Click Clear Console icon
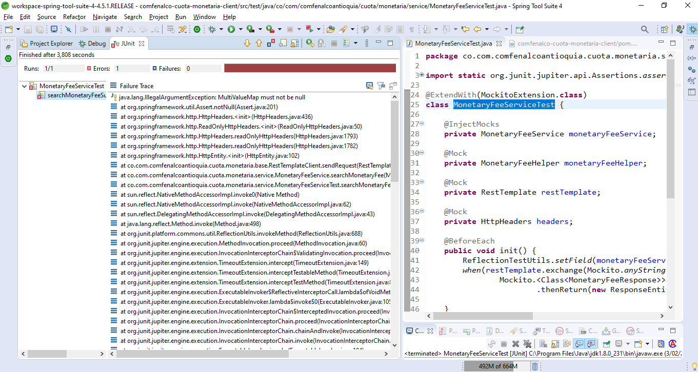Image resolution: width=698 pixels, height=372 pixels. (543, 344)
